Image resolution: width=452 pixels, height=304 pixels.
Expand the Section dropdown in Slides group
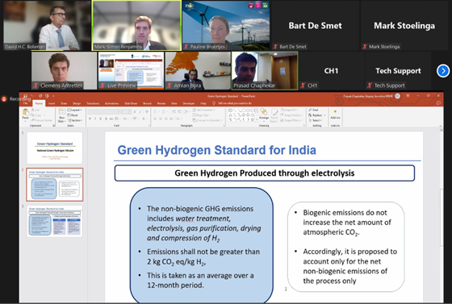point(75,120)
